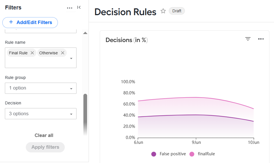This screenshot has height=163, width=274.
Task: Click the filters panel scroll-up arrow
Action: click(x=85, y=33)
